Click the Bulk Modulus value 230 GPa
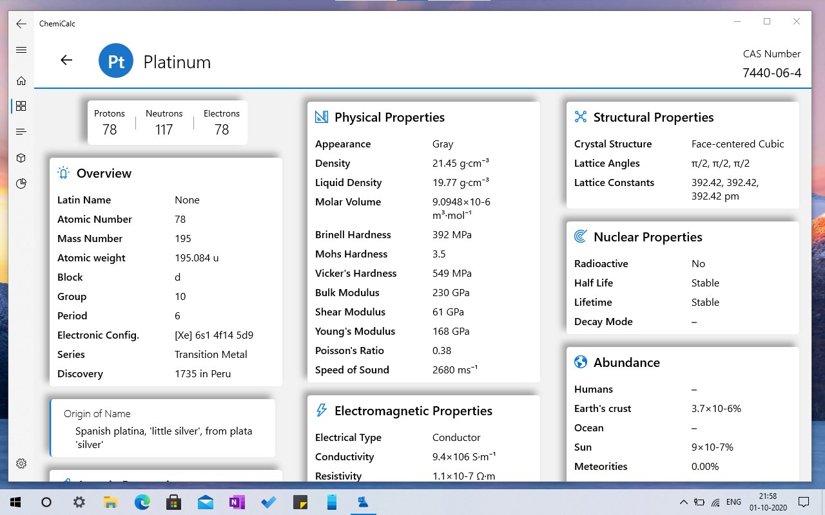825x515 pixels. (x=451, y=292)
